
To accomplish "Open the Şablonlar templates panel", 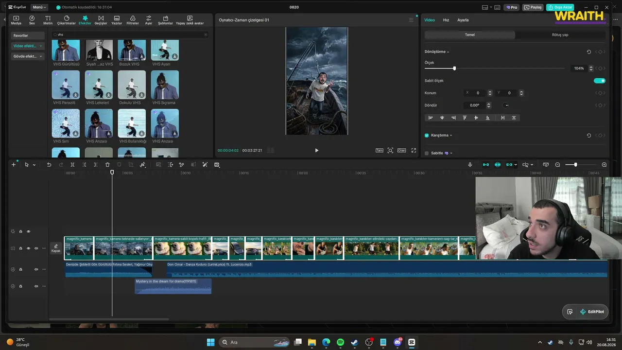I will click(165, 20).
